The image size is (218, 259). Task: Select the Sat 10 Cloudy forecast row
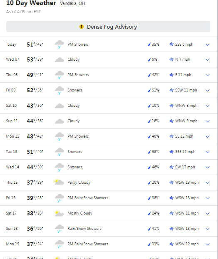pyautogui.click(x=109, y=106)
